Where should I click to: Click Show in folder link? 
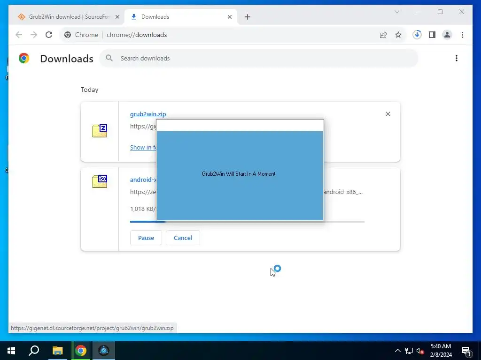click(143, 147)
